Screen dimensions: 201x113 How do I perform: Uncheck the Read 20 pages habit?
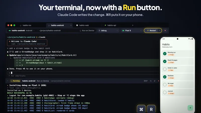point(165,61)
